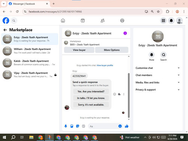Open the Hot weather taskbar widget
The height and width of the screenshot is (141, 188).
tap(129, 137)
